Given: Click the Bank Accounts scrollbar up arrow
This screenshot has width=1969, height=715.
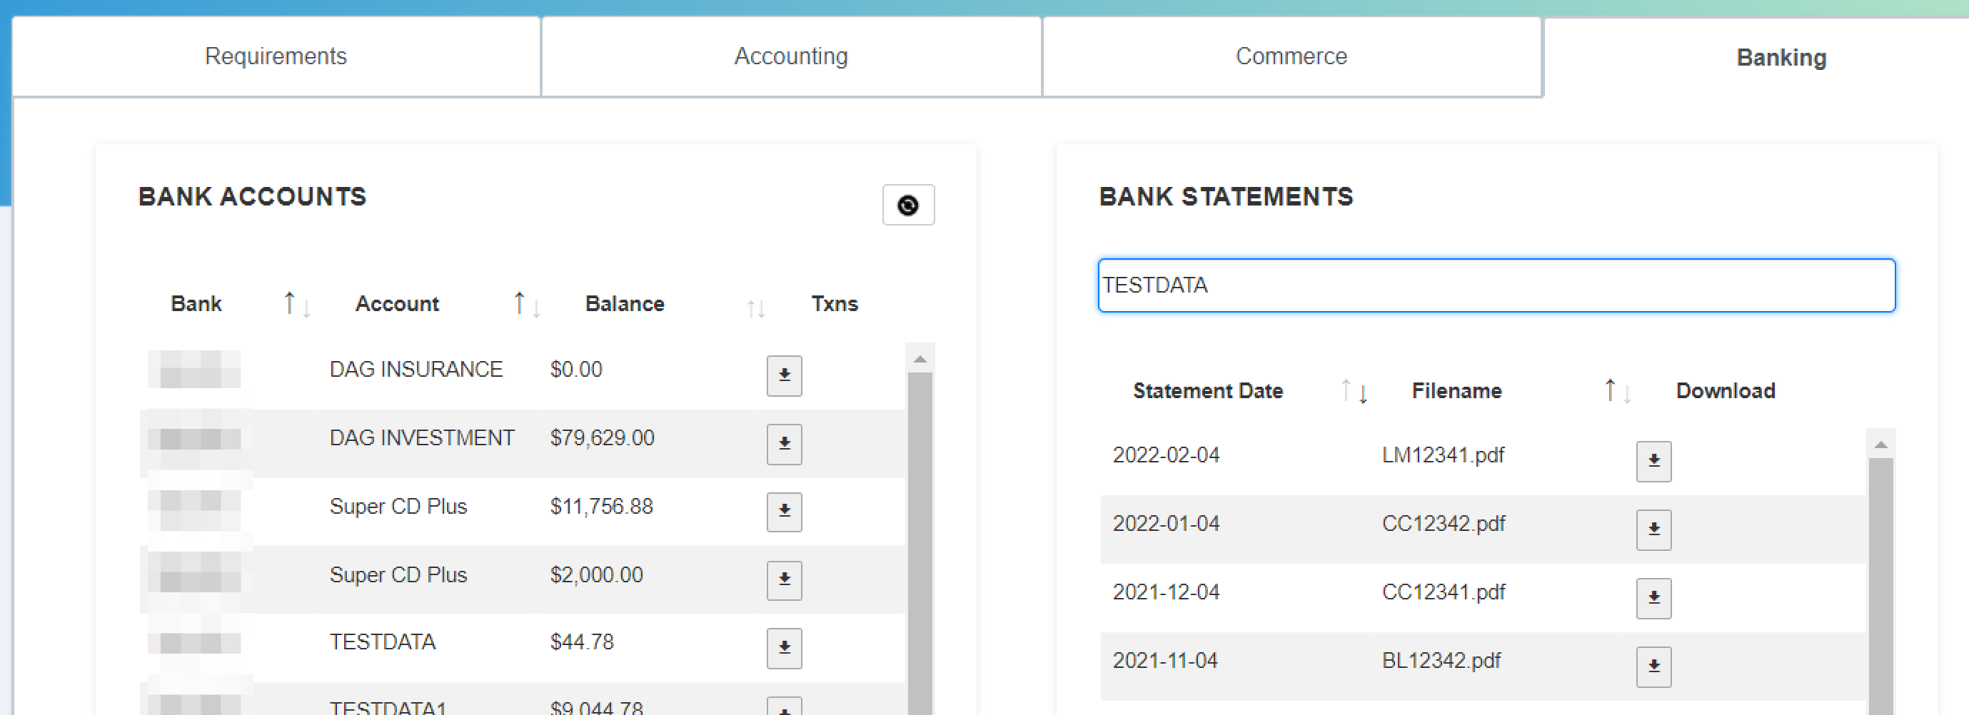Looking at the screenshot, I should [x=920, y=358].
